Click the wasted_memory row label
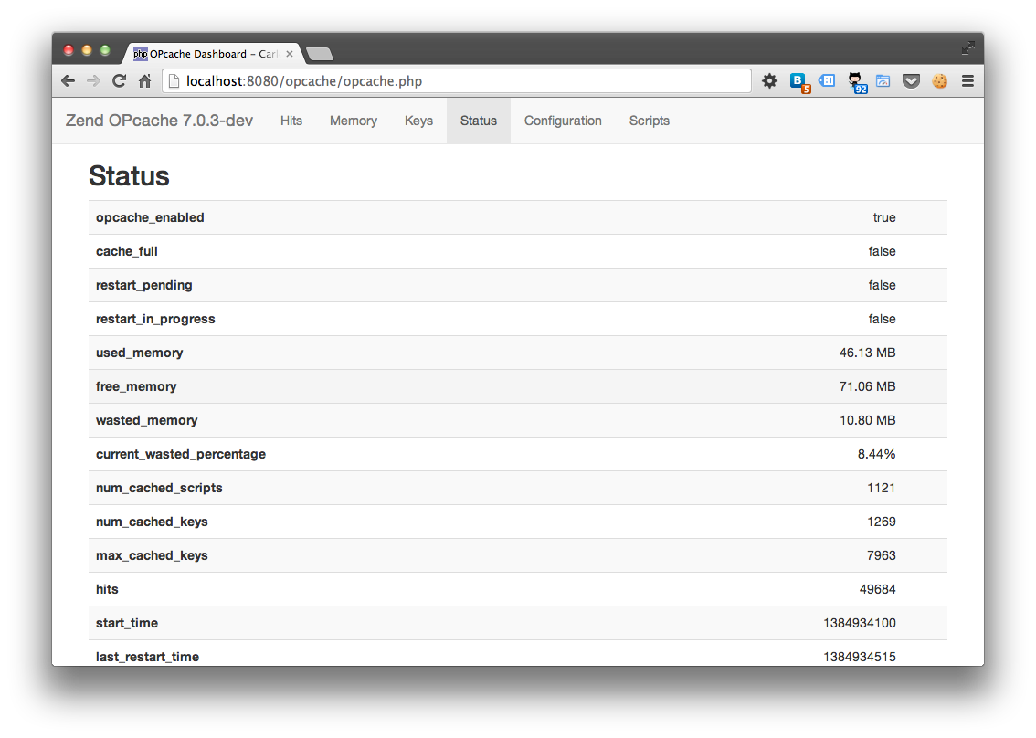This screenshot has width=1036, height=738. pyautogui.click(x=147, y=420)
